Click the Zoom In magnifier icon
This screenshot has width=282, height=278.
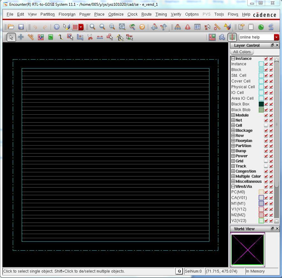pos(92,27)
